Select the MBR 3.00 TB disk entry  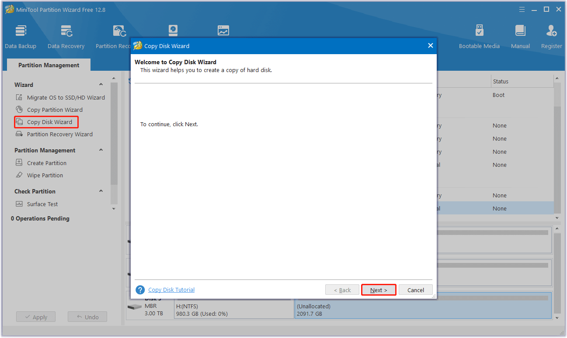[150, 309]
